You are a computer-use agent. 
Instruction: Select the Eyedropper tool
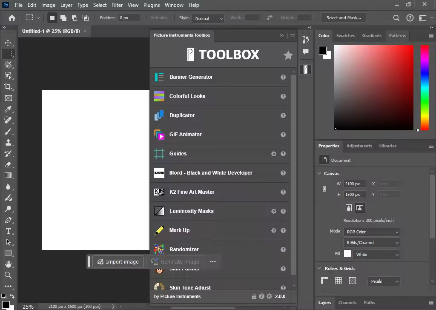tap(8, 109)
